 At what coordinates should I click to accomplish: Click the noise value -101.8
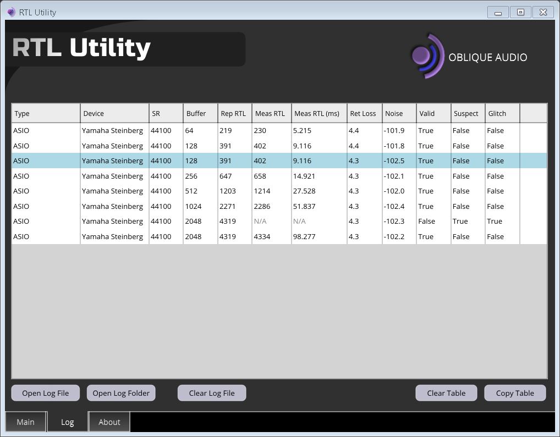394,146
